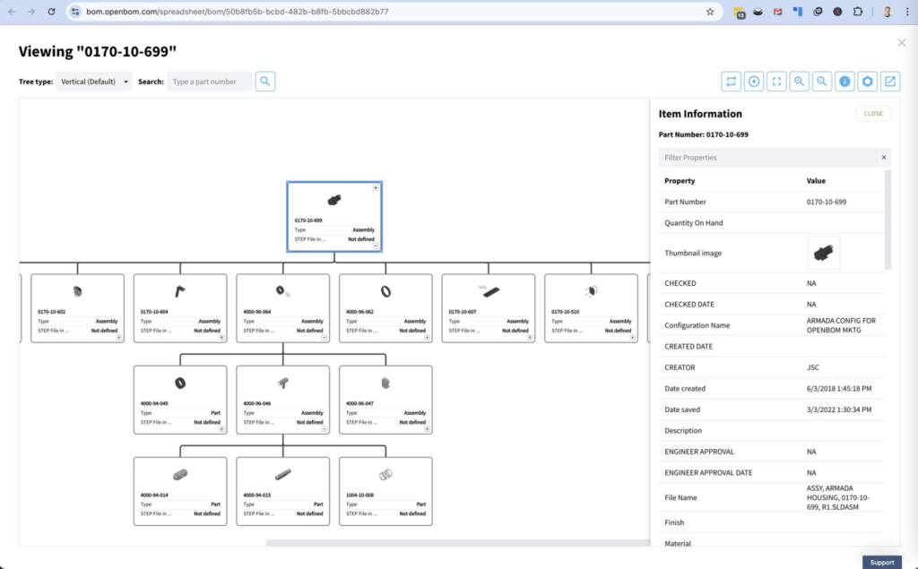Click the 4000-94-015 card thumbnail
Image resolution: width=918 pixels, height=569 pixels.
pyautogui.click(x=282, y=474)
